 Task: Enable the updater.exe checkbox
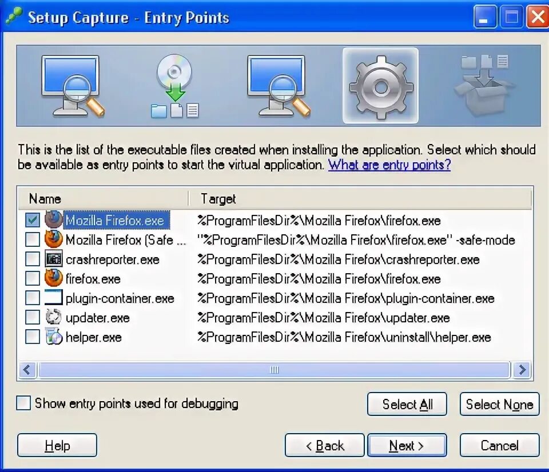[33, 317]
